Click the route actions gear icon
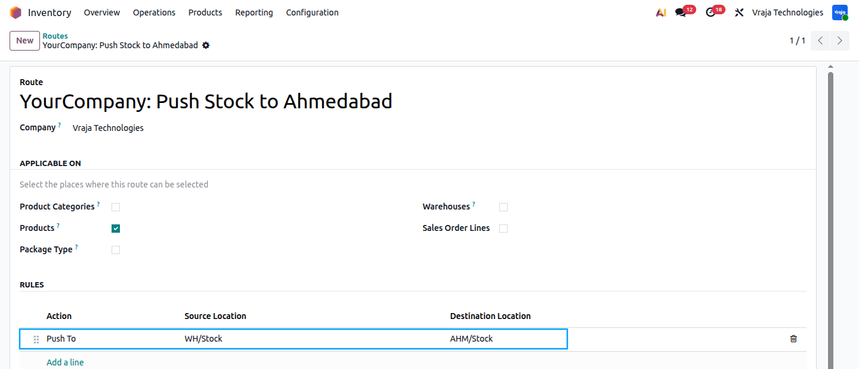859x369 pixels. pyautogui.click(x=206, y=45)
